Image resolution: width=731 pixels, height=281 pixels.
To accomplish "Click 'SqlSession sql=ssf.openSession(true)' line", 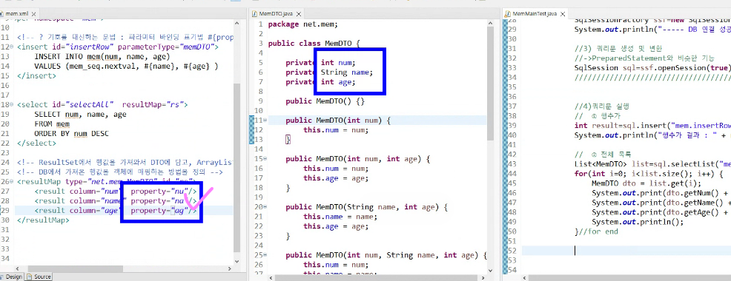I will point(652,67).
